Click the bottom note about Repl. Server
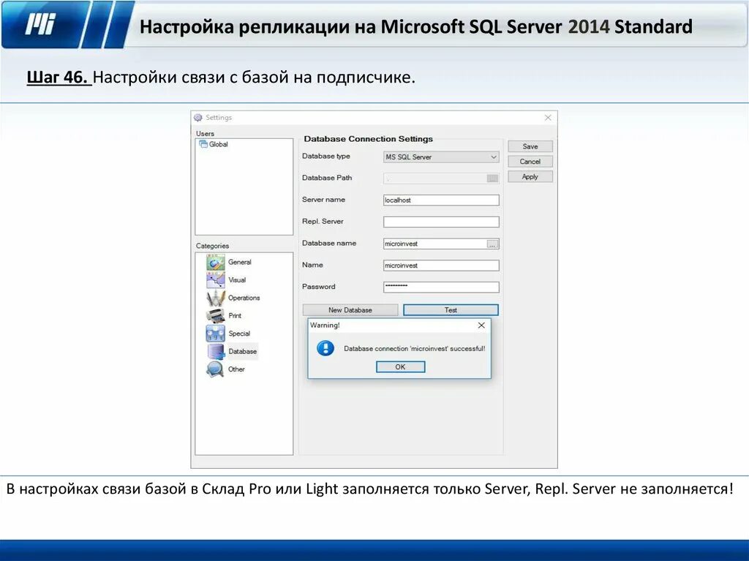This screenshot has width=749, height=561. click(369, 489)
